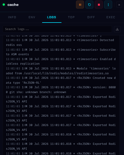Open the TOP tab
124x155 pixels.
pos(71,17)
